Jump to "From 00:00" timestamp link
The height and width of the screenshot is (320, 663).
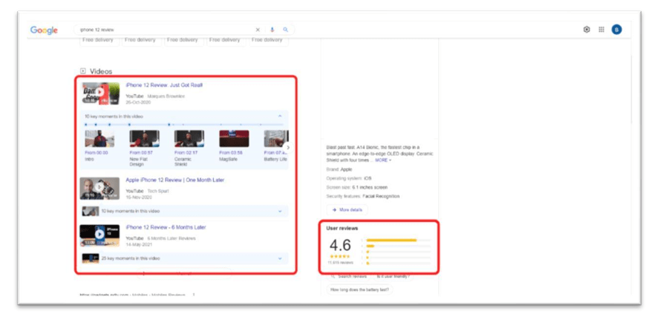(97, 153)
